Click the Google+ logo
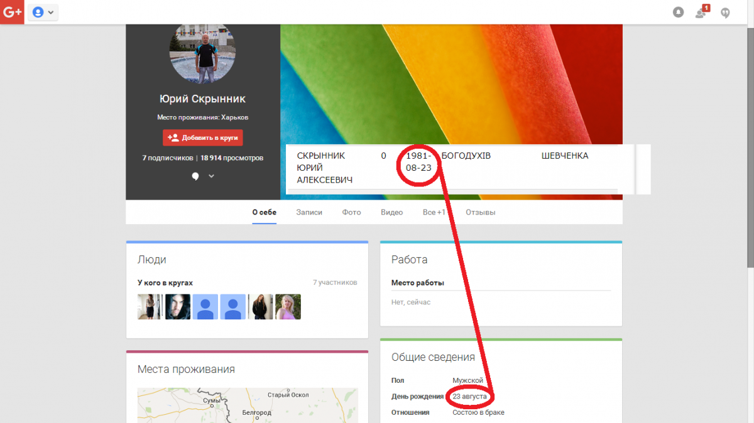The height and width of the screenshot is (423, 754). click(12, 12)
